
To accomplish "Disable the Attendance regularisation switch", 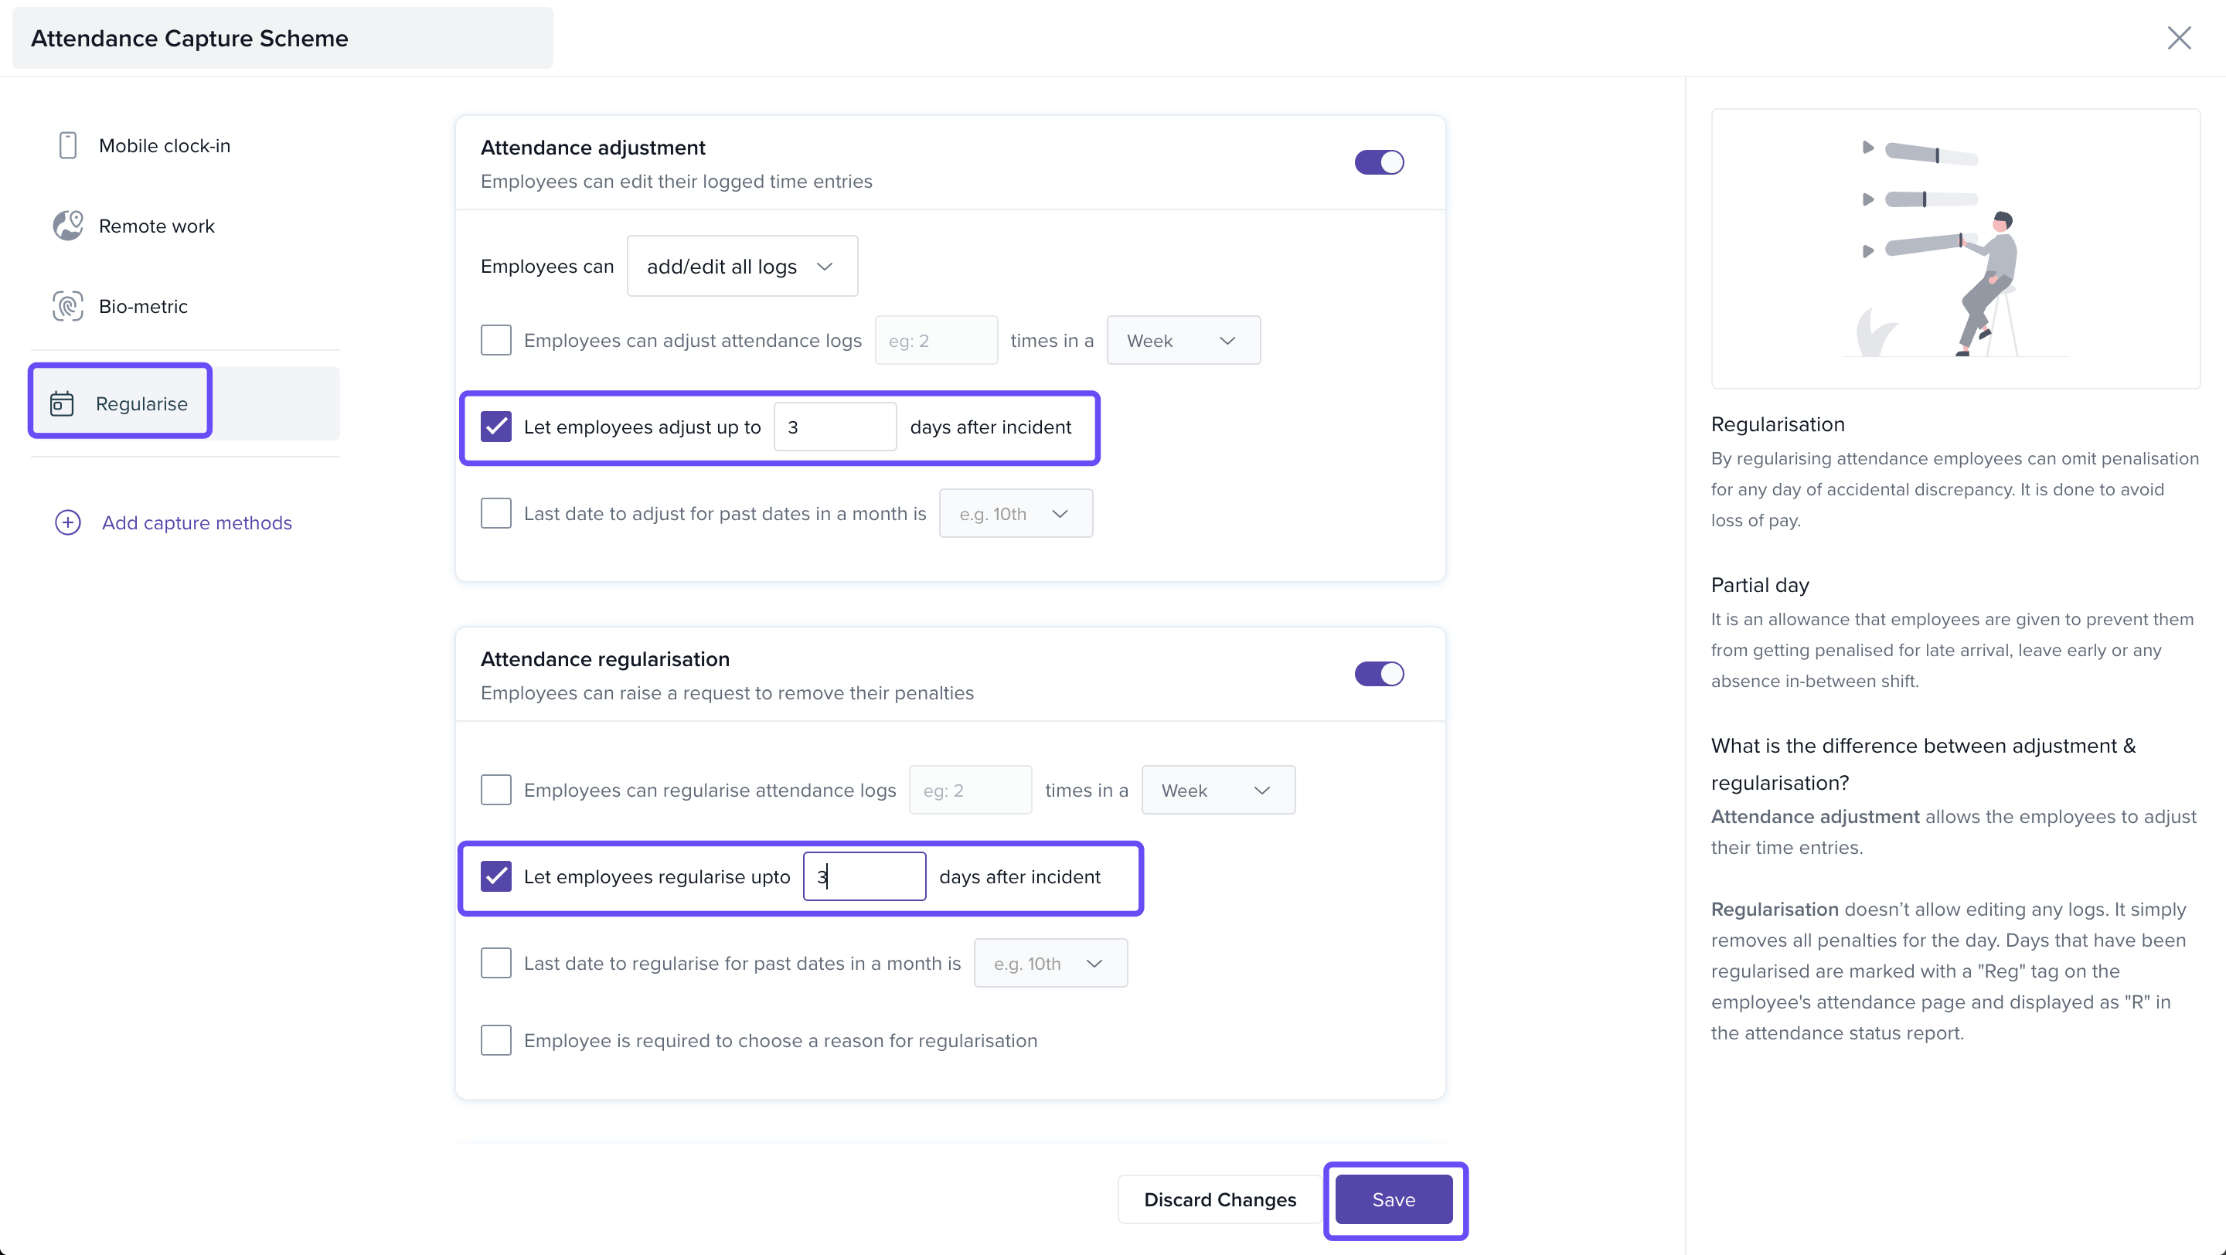I will click(1378, 674).
